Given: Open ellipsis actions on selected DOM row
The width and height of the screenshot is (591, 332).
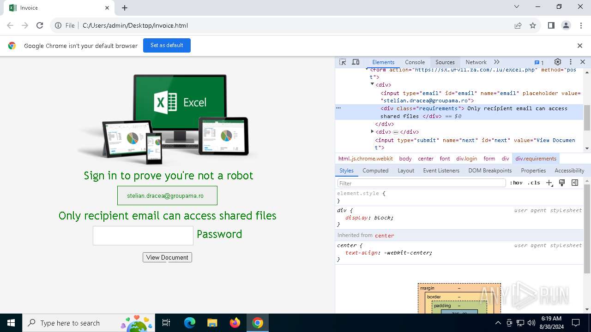Looking at the screenshot, I should [x=338, y=108].
